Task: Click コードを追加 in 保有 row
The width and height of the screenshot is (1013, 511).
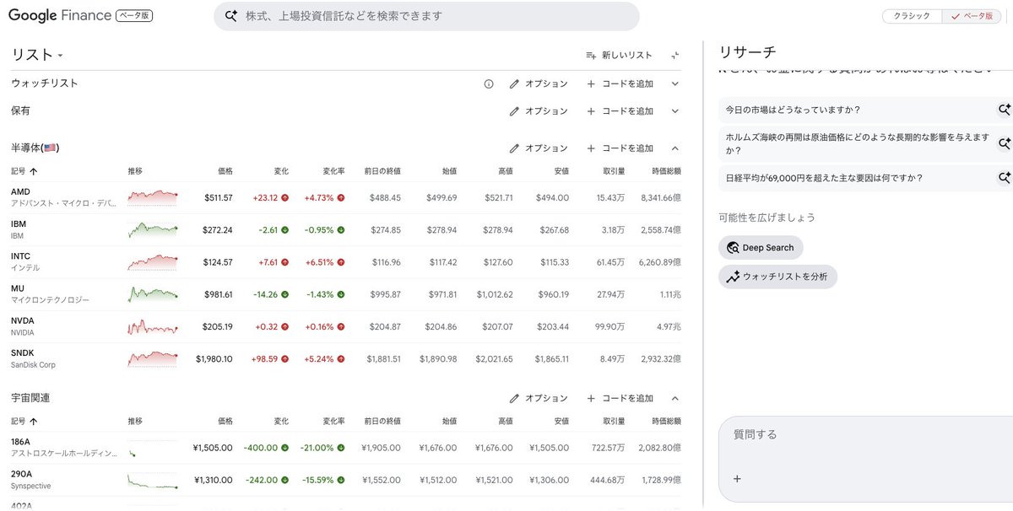Action: pos(620,111)
